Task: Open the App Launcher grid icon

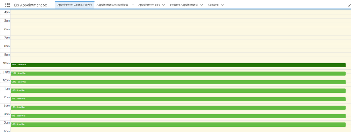Action: (7, 5)
